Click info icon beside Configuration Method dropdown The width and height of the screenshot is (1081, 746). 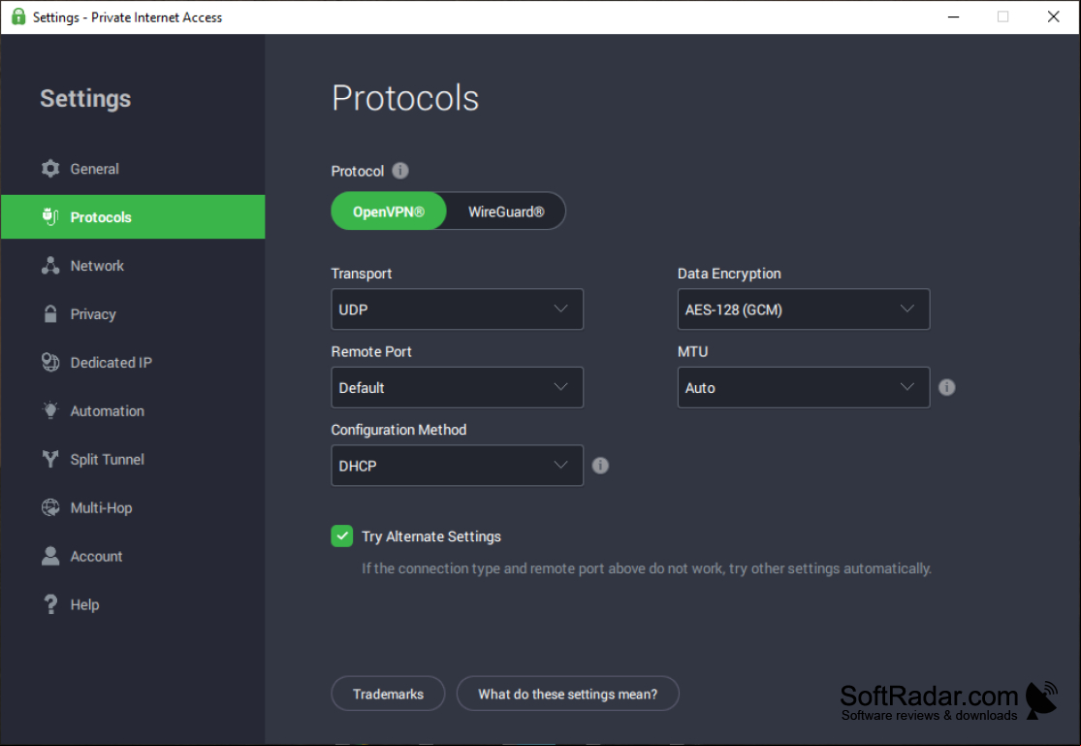pos(600,465)
